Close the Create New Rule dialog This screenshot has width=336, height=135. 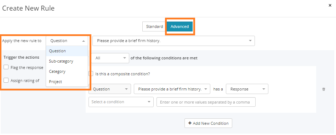(x=330, y=6)
